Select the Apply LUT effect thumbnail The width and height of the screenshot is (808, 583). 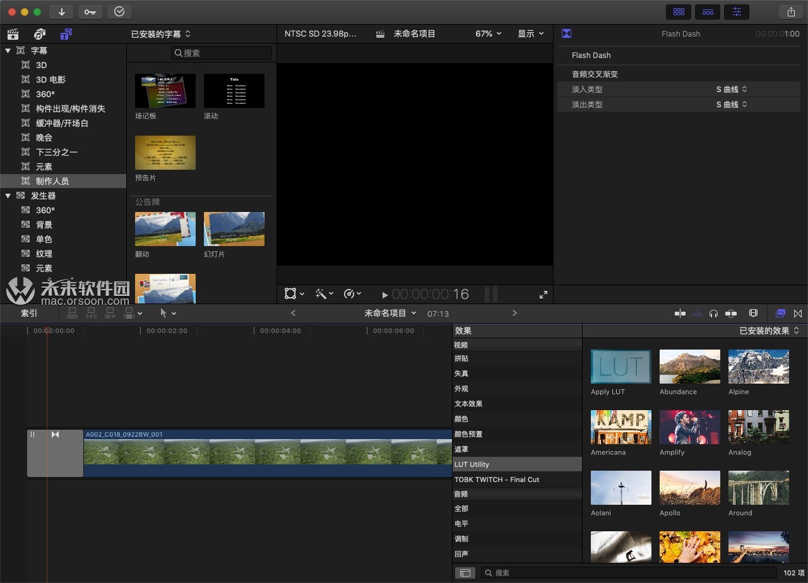click(621, 367)
